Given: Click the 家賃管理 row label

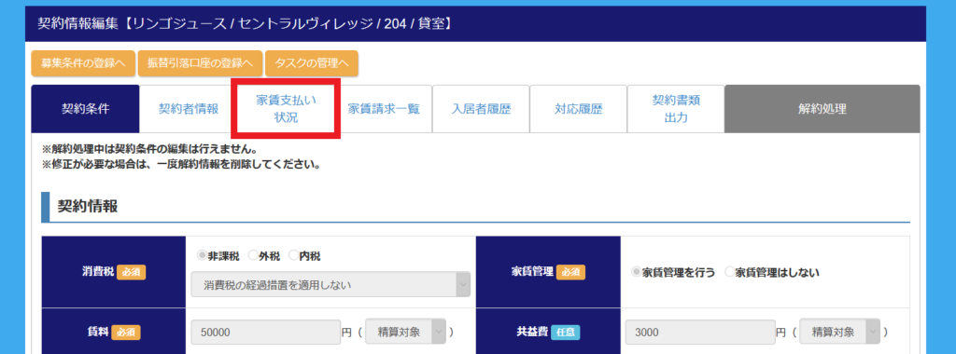Looking at the screenshot, I should (x=532, y=272).
